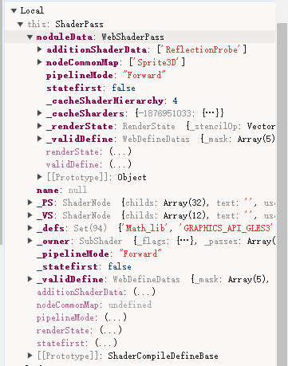The image size is (288, 366).
Task: Expand the _VS ShaderNode entry
Action: point(30,215)
